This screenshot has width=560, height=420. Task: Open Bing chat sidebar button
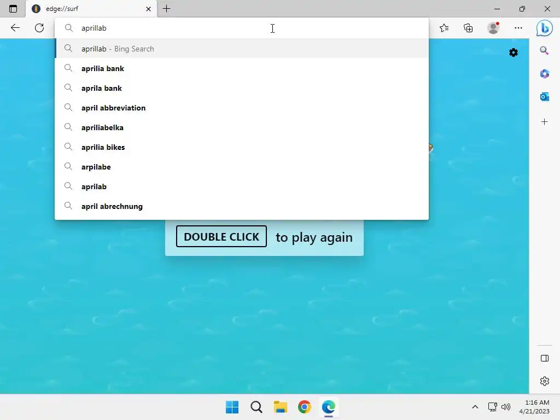click(x=544, y=28)
